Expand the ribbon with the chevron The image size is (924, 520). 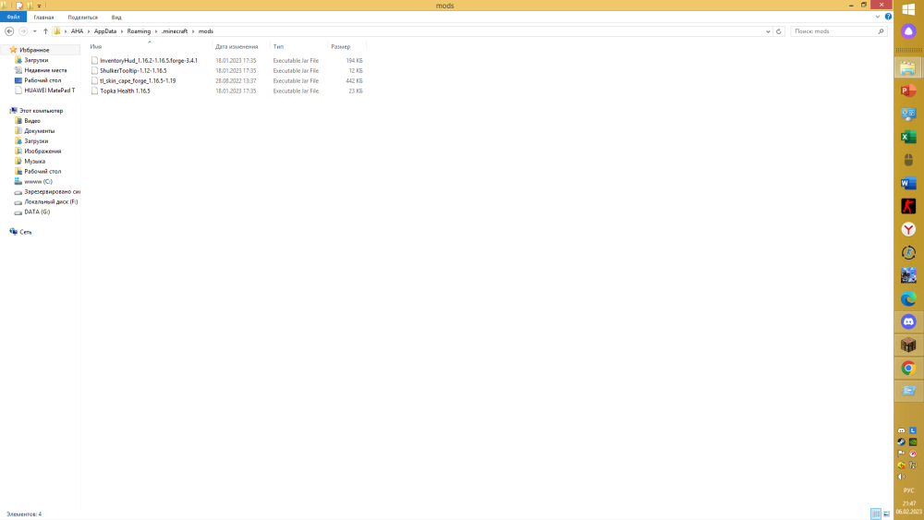point(878,17)
